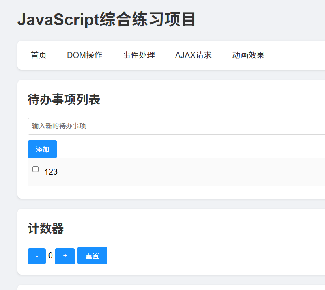Click the JavaScript综合练习项目 page title

(106, 19)
